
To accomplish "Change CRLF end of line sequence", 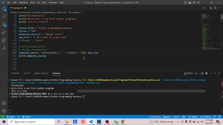I will pos(184,117).
